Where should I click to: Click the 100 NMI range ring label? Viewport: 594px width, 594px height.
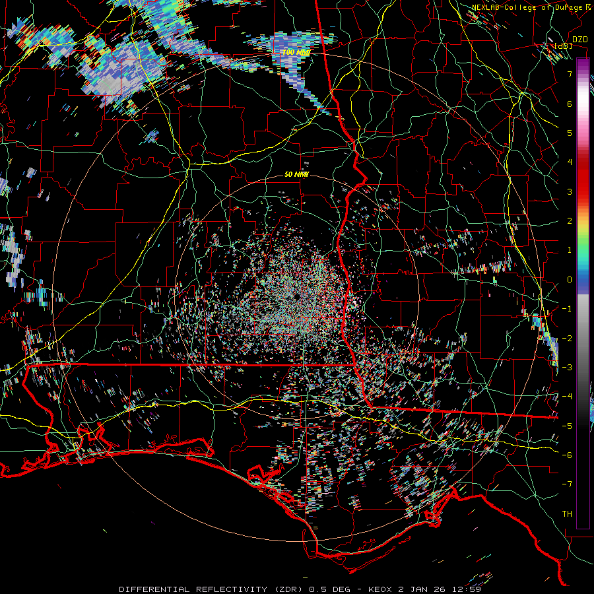click(296, 52)
